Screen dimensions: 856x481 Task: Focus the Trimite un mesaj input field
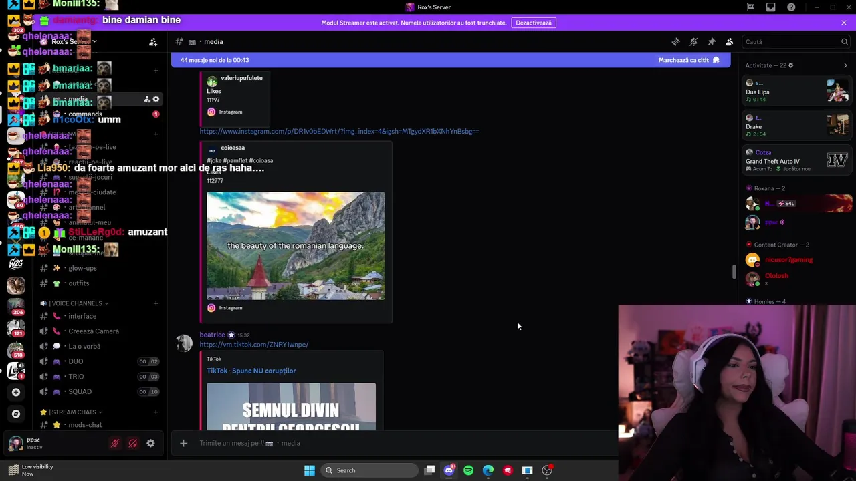(x=401, y=443)
